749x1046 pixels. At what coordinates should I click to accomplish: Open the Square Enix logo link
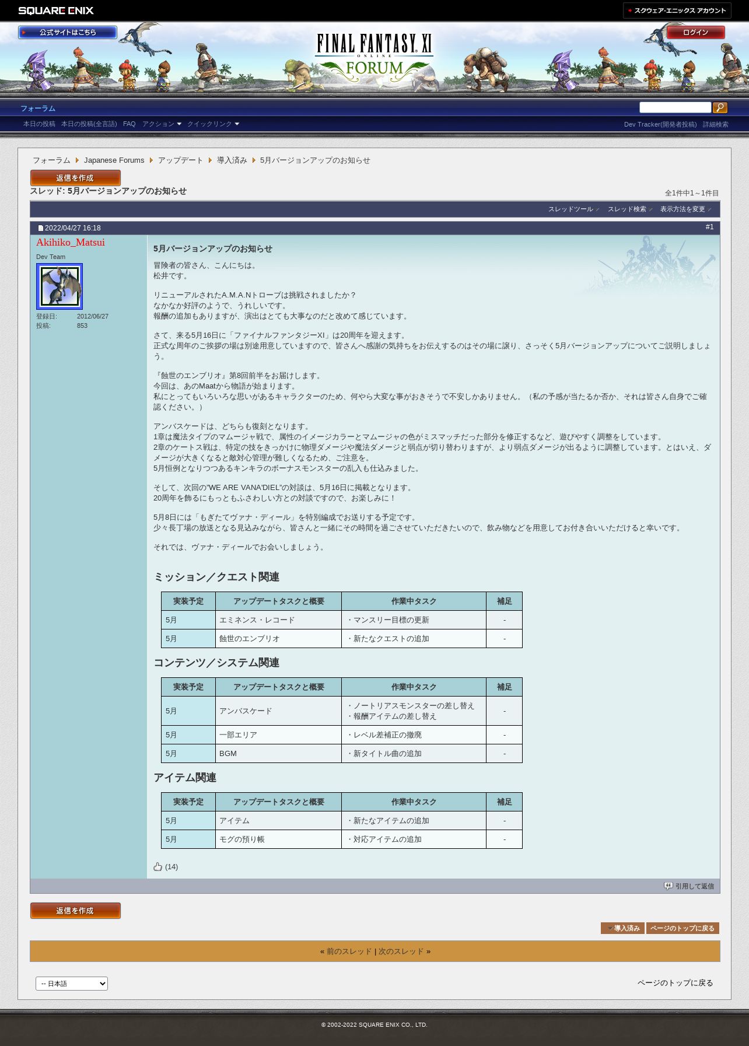pos(56,11)
